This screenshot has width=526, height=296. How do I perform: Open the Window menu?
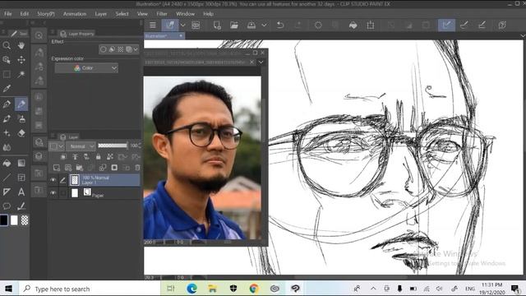(x=185, y=14)
